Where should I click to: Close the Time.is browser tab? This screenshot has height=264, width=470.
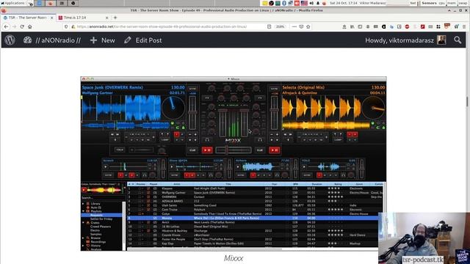(x=106, y=18)
